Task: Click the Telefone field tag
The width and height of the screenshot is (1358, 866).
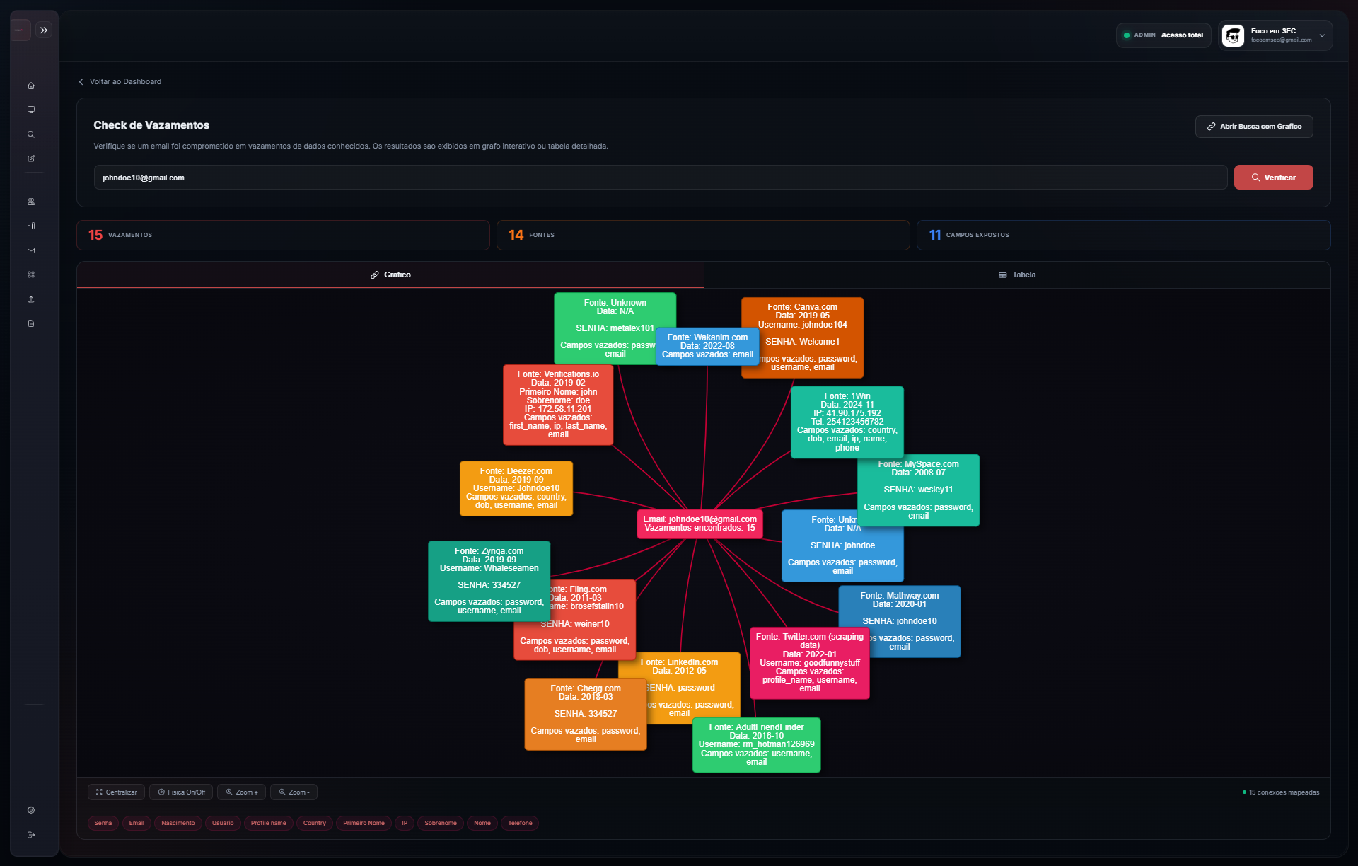Action: (520, 823)
